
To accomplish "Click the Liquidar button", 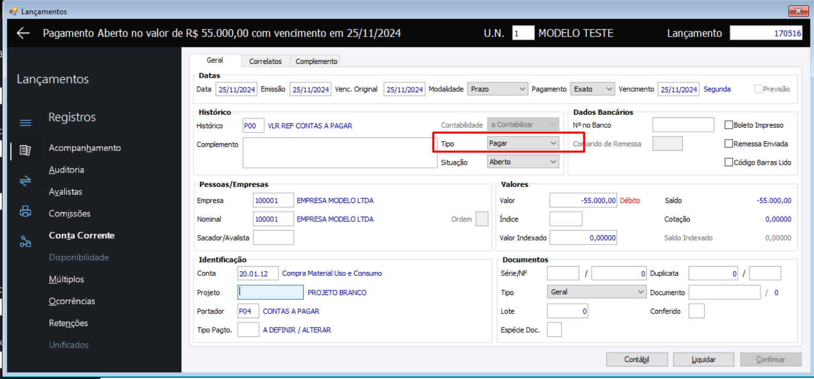I will click(x=704, y=359).
